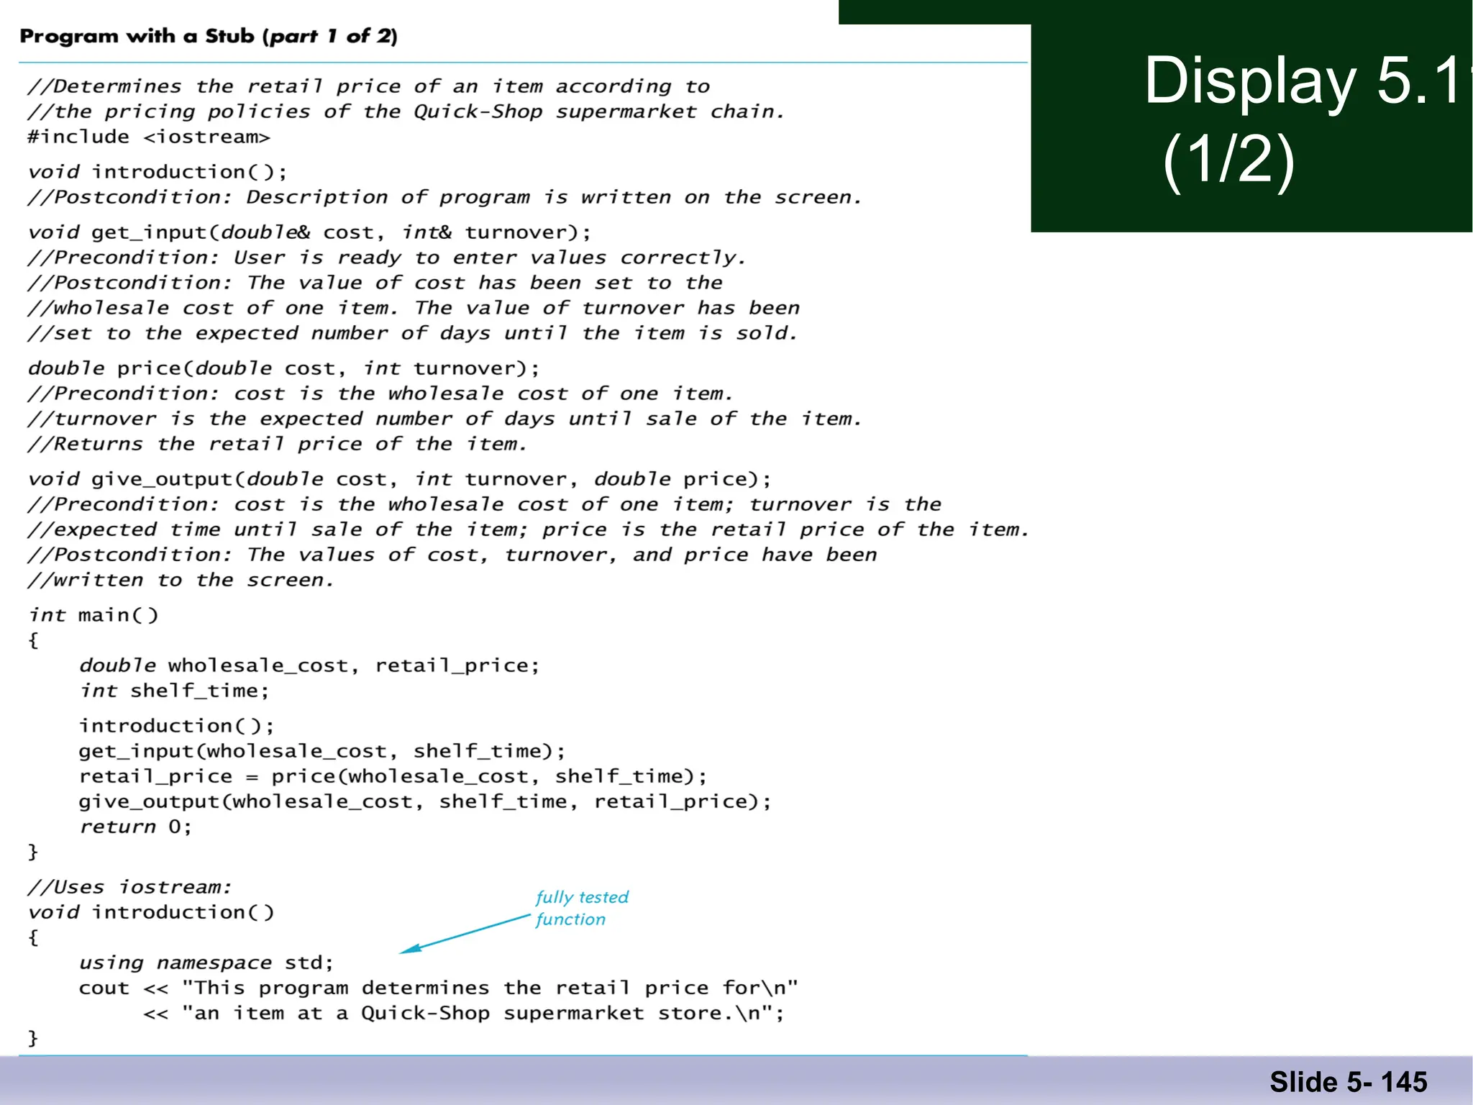This screenshot has height=1105, width=1473.
Task: Click the 'double price(double cost, int turnover);' line
Action: pos(284,368)
